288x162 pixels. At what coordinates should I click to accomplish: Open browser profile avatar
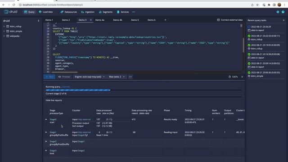coord(279,5)
